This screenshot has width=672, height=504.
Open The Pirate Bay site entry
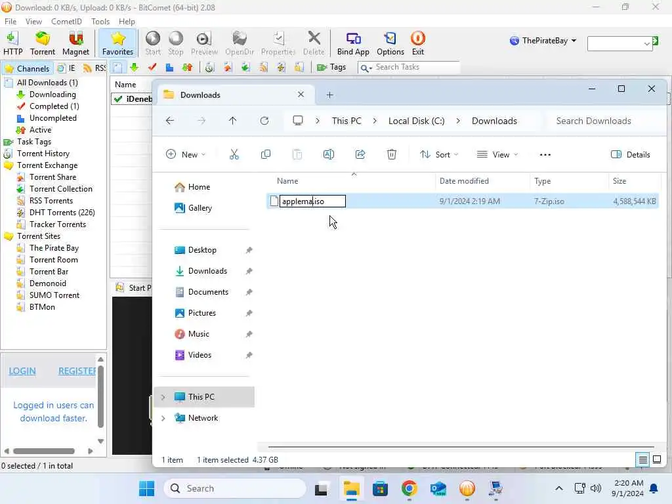pyautogui.click(x=54, y=248)
